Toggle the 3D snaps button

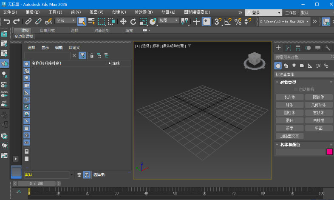pos(218,21)
